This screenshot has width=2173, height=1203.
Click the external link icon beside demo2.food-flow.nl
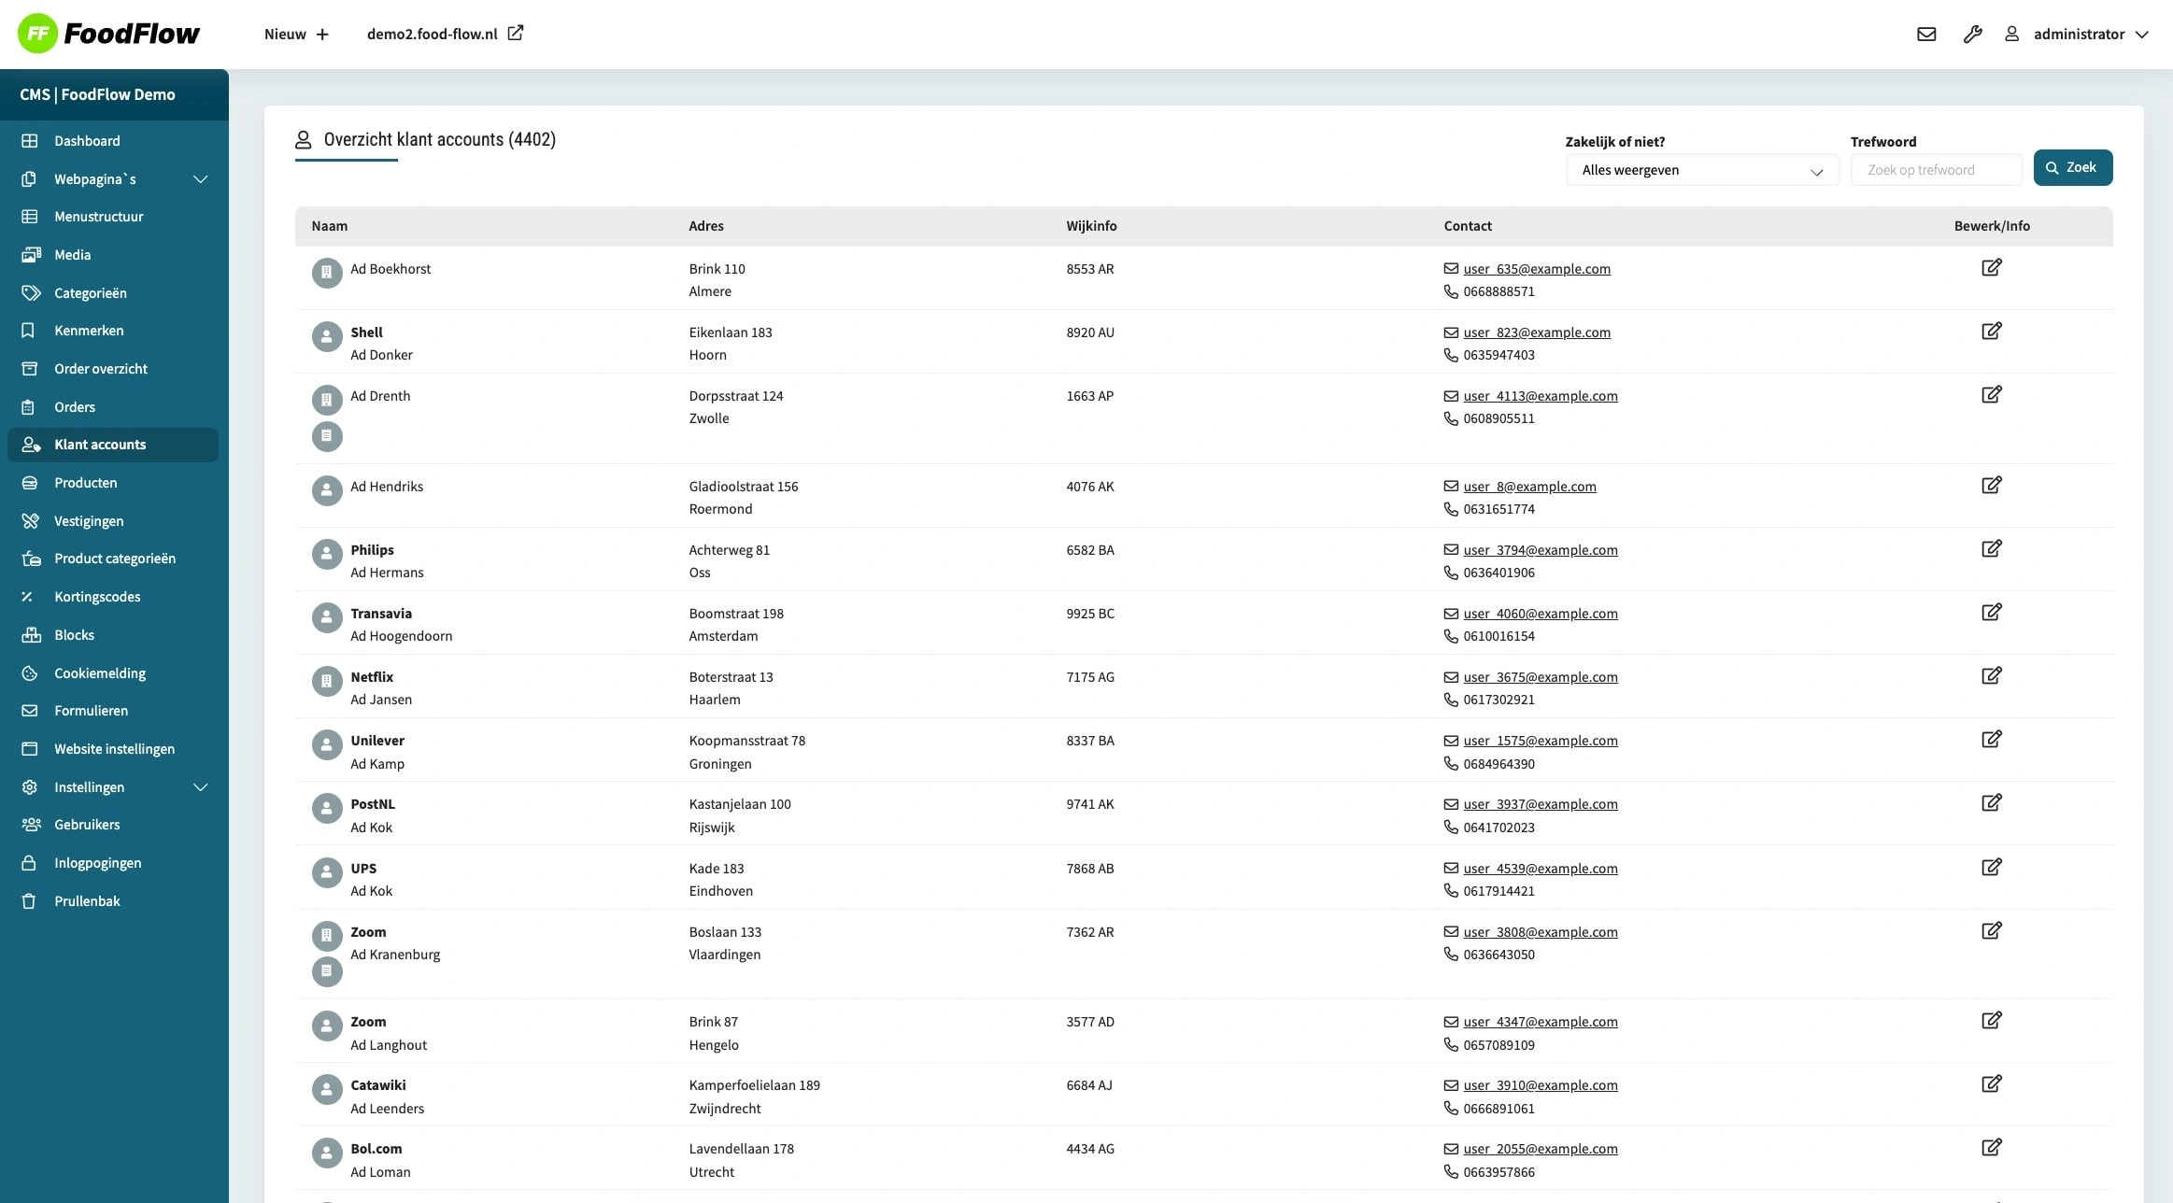[515, 34]
